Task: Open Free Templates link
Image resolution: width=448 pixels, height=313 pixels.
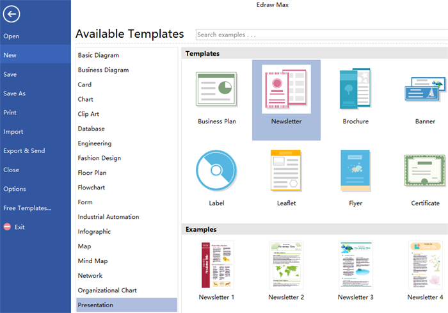Action: tap(28, 208)
